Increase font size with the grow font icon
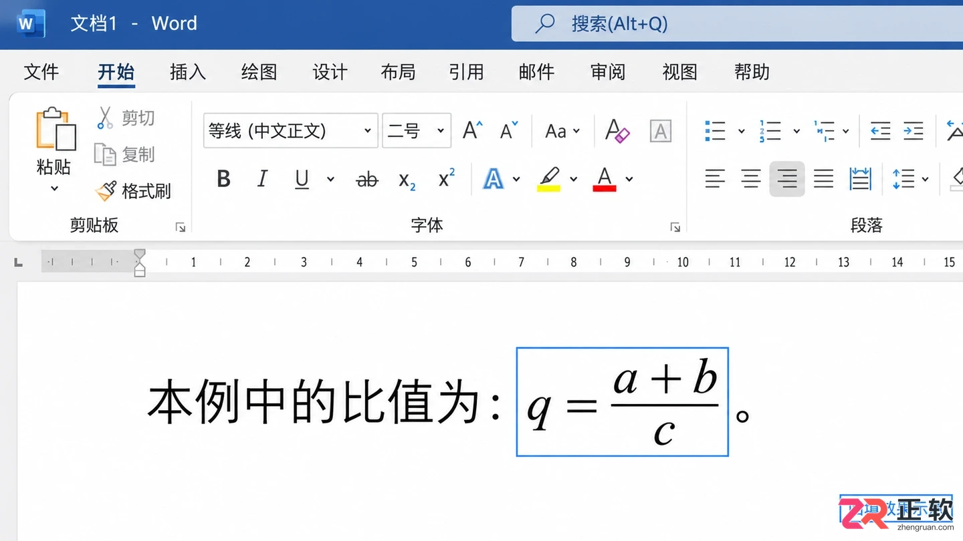This screenshot has height=541, width=963. point(473,130)
